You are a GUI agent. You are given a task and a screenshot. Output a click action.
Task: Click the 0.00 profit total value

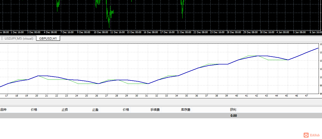coord(234,116)
